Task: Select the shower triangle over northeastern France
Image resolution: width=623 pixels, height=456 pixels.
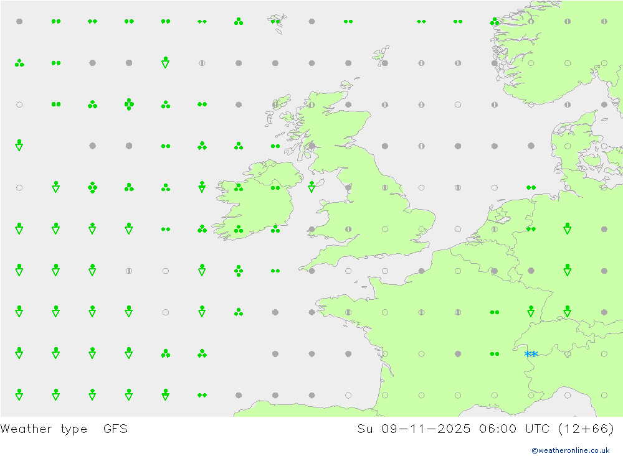Action: click(x=531, y=311)
